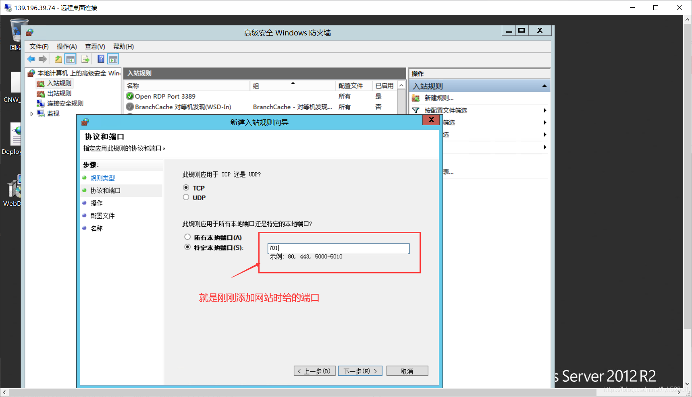The height and width of the screenshot is (397, 692).
Task: Click the 配置文件 step in wizard sidebar
Action: [102, 215]
